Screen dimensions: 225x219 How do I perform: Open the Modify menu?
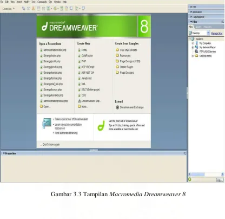(x=27, y=2)
